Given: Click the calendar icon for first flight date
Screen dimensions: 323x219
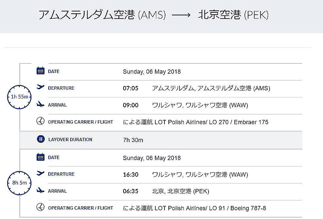Looking at the screenshot, I should (x=40, y=71).
